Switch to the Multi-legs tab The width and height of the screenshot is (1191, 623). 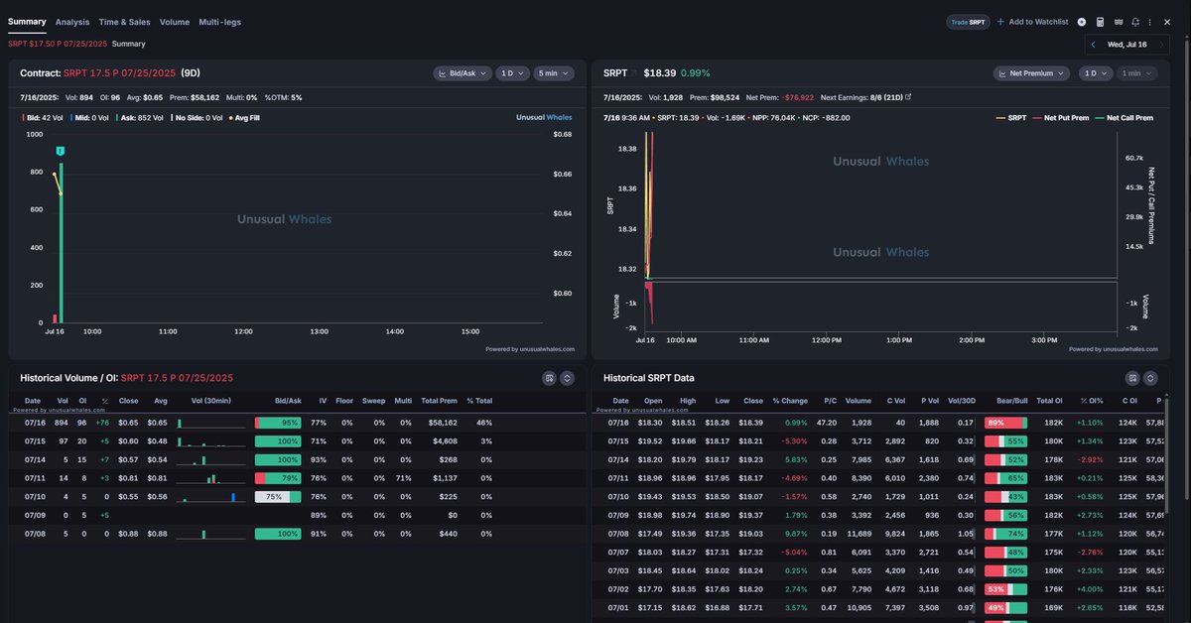click(219, 22)
